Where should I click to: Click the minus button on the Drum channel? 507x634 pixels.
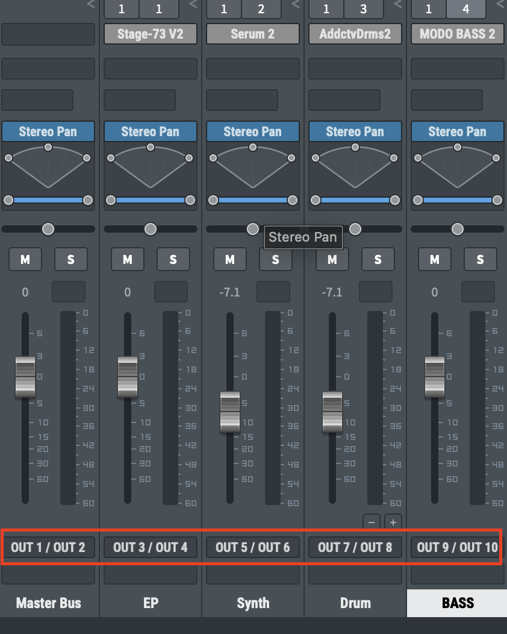(372, 522)
